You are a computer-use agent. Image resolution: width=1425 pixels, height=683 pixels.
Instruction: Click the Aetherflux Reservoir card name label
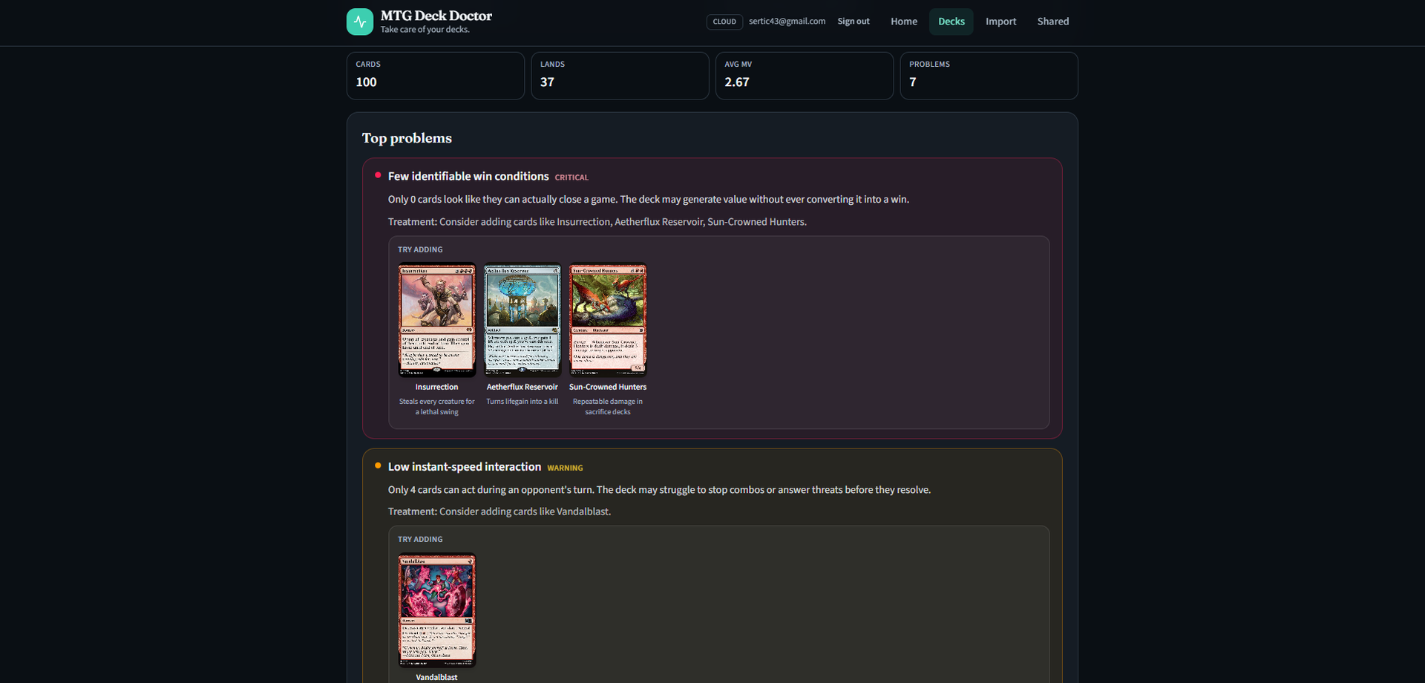click(522, 387)
